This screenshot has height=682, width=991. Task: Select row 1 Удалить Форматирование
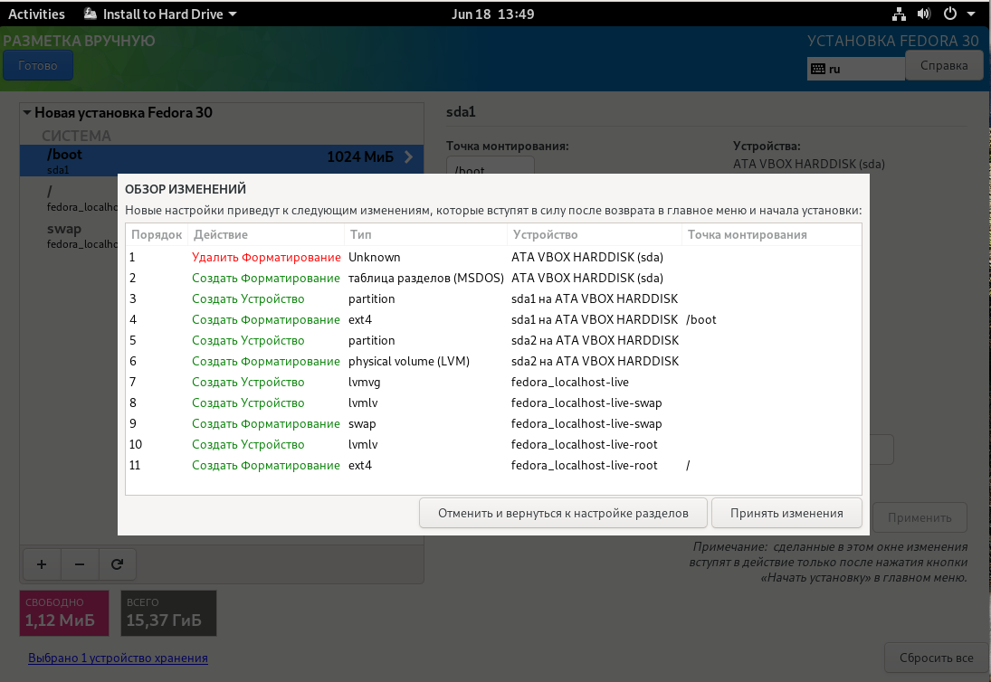tap(493, 257)
